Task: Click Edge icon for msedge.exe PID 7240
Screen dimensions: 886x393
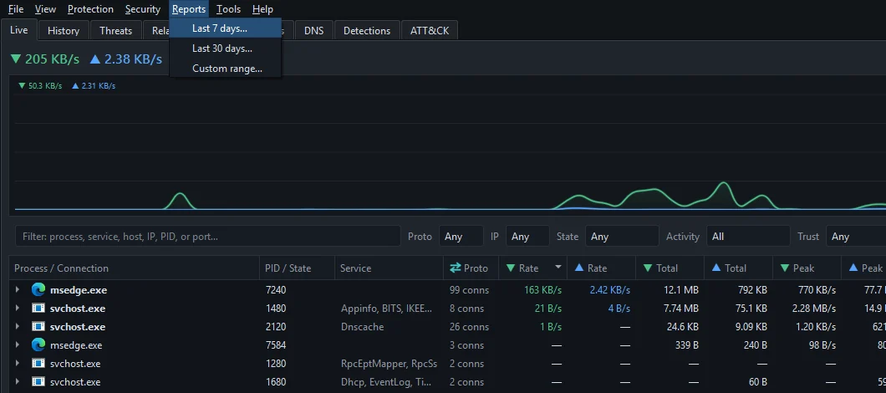Action: [x=38, y=290]
